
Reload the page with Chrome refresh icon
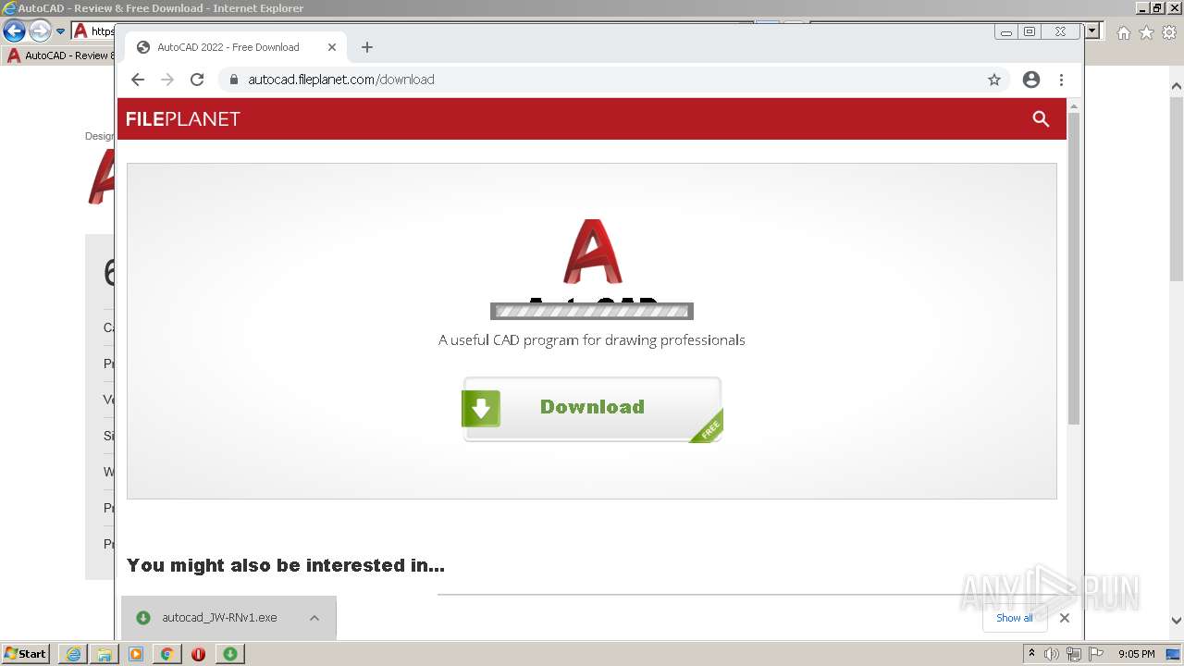click(197, 80)
